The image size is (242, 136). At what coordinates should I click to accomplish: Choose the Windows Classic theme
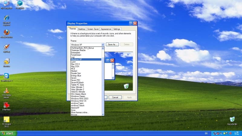(x=86, y=96)
